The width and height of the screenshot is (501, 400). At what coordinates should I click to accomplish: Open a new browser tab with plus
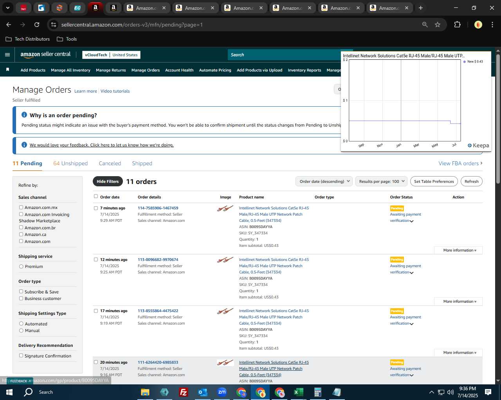pyautogui.click(x=421, y=8)
